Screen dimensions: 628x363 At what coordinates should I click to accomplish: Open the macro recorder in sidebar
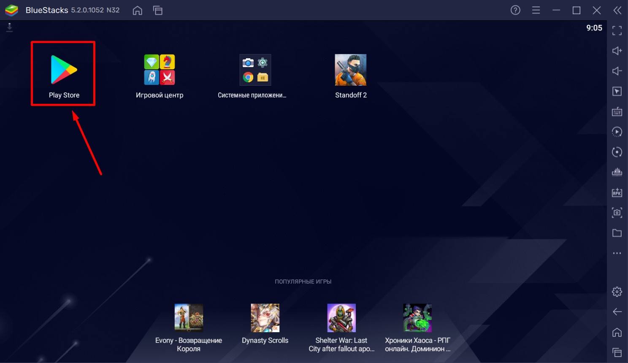pyautogui.click(x=617, y=132)
